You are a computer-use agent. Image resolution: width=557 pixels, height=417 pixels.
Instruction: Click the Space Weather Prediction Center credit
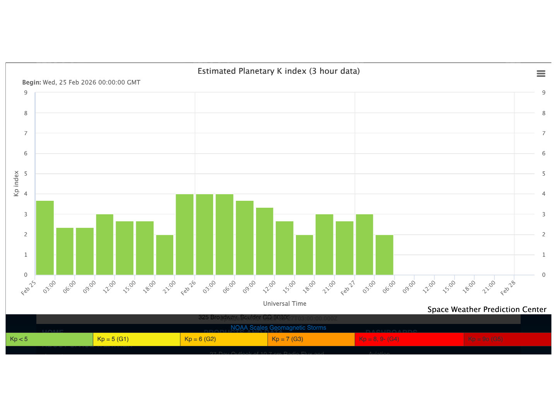[x=487, y=309]
